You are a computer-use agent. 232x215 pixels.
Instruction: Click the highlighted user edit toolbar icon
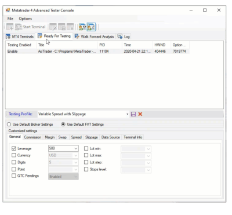pyautogui.click(x=91, y=27)
